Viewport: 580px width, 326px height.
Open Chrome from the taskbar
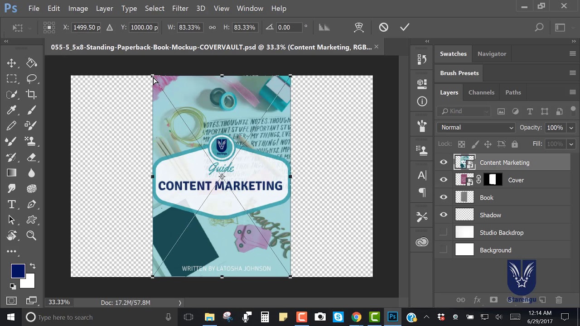point(357,317)
